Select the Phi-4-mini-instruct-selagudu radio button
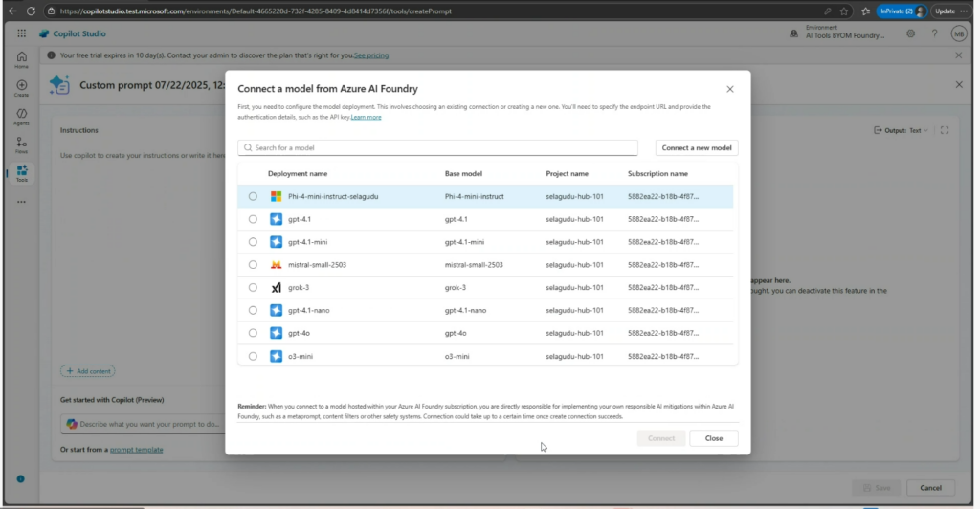980x509 pixels. point(253,196)
